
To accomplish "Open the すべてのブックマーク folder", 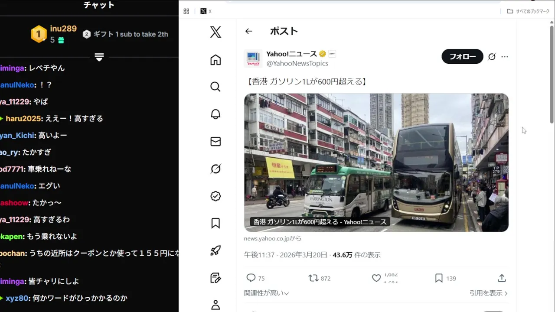I will 528,11.
